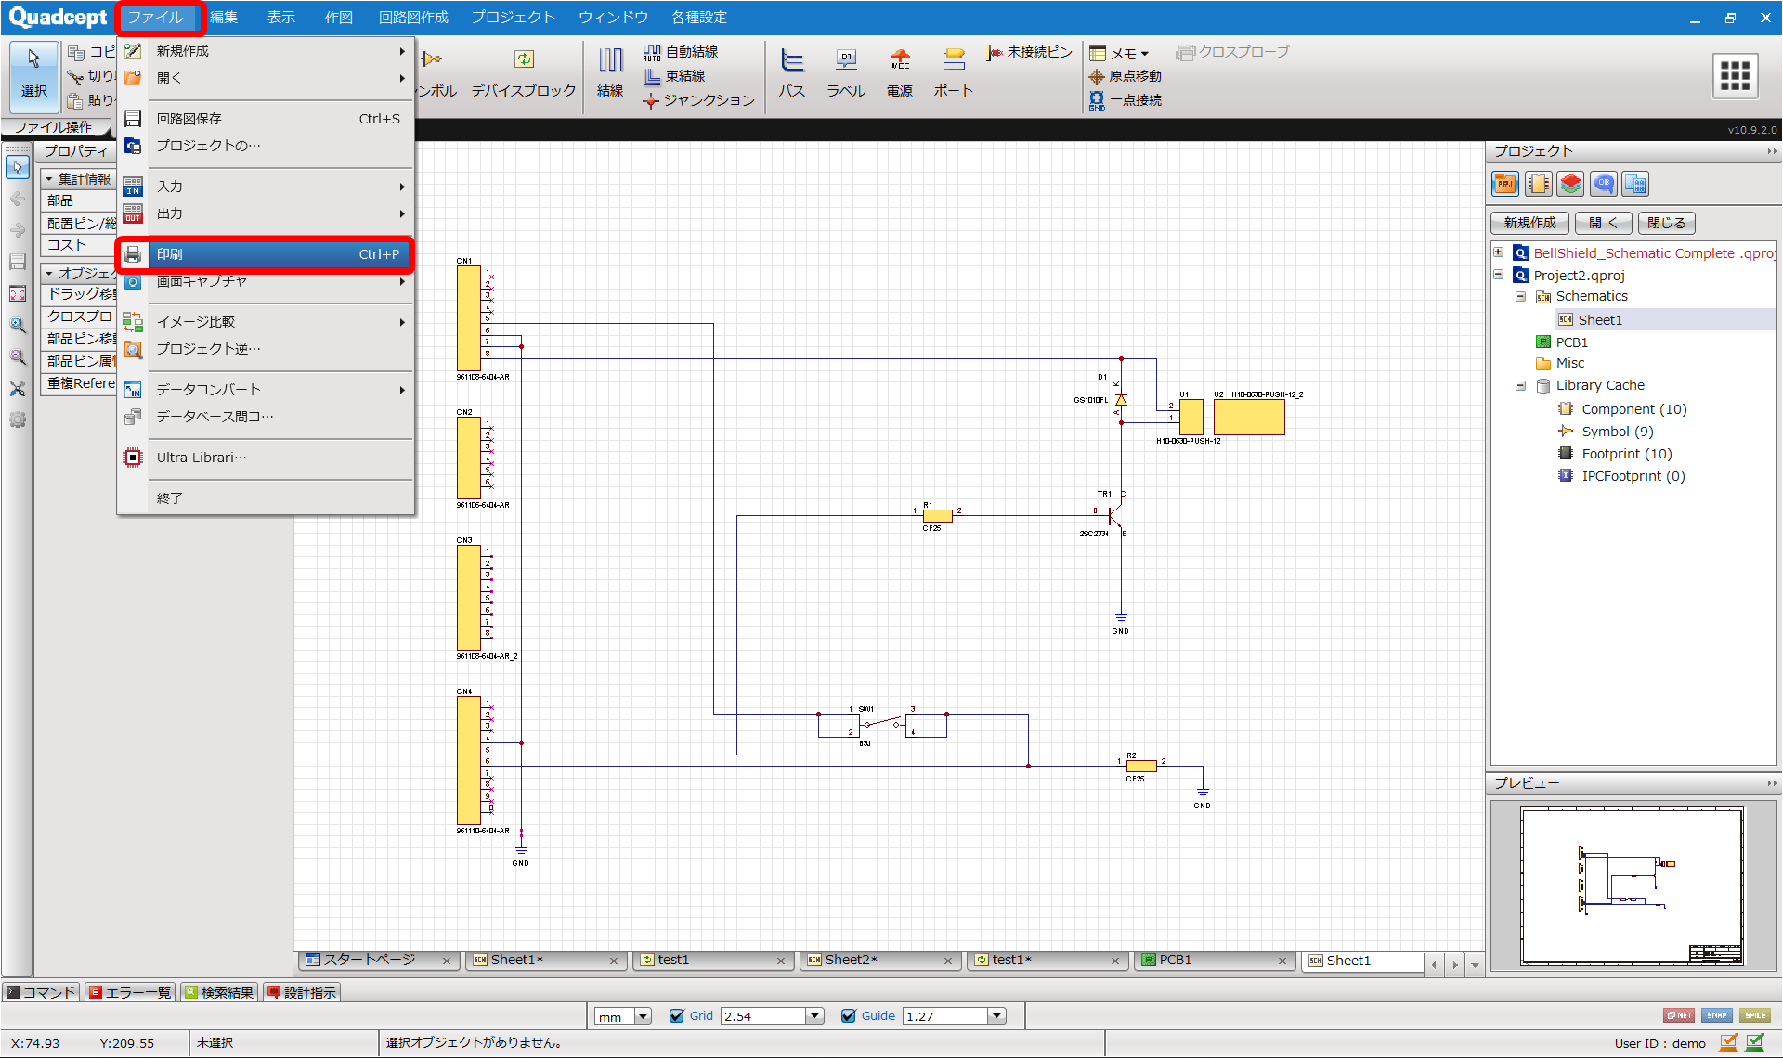This screenshot has height=1058, width=1783.
Task: Click the origin move (原点移動) icon
Action: click(x=1098, y=76)
